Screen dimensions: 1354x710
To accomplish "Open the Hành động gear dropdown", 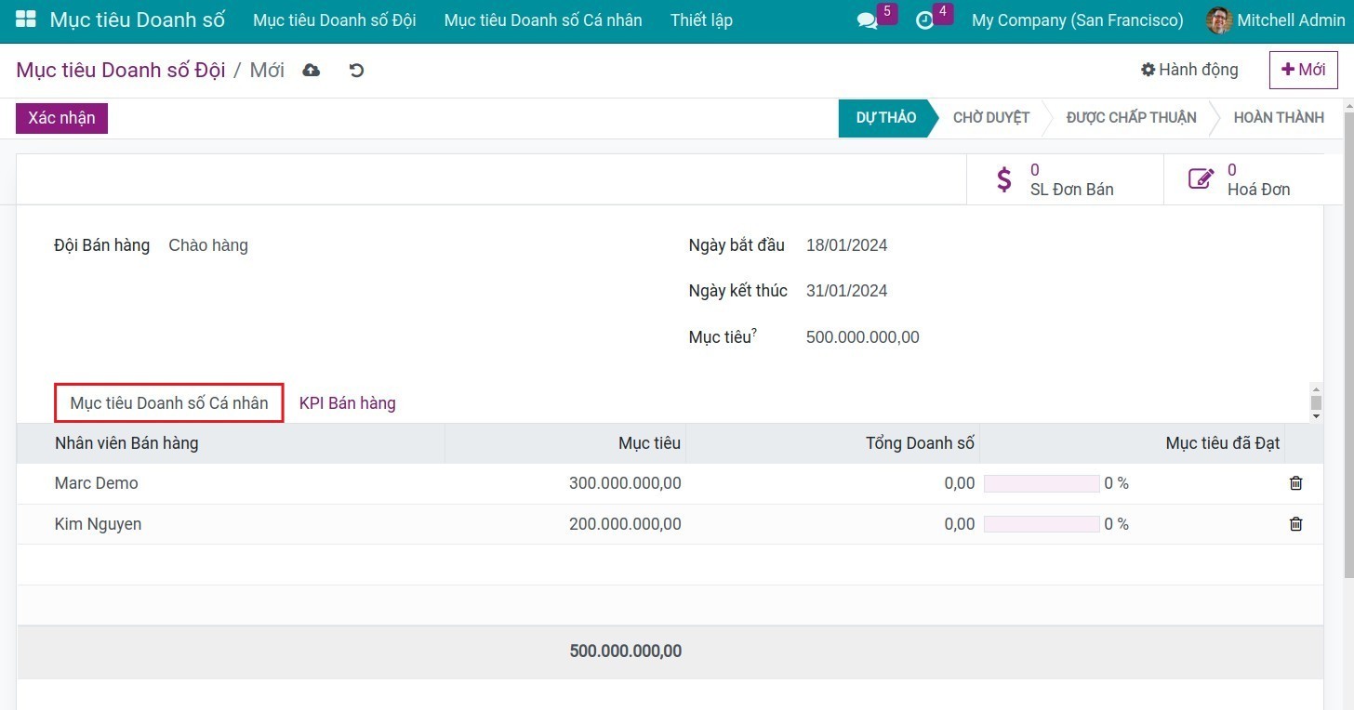I will click(x=1189, y=70).
